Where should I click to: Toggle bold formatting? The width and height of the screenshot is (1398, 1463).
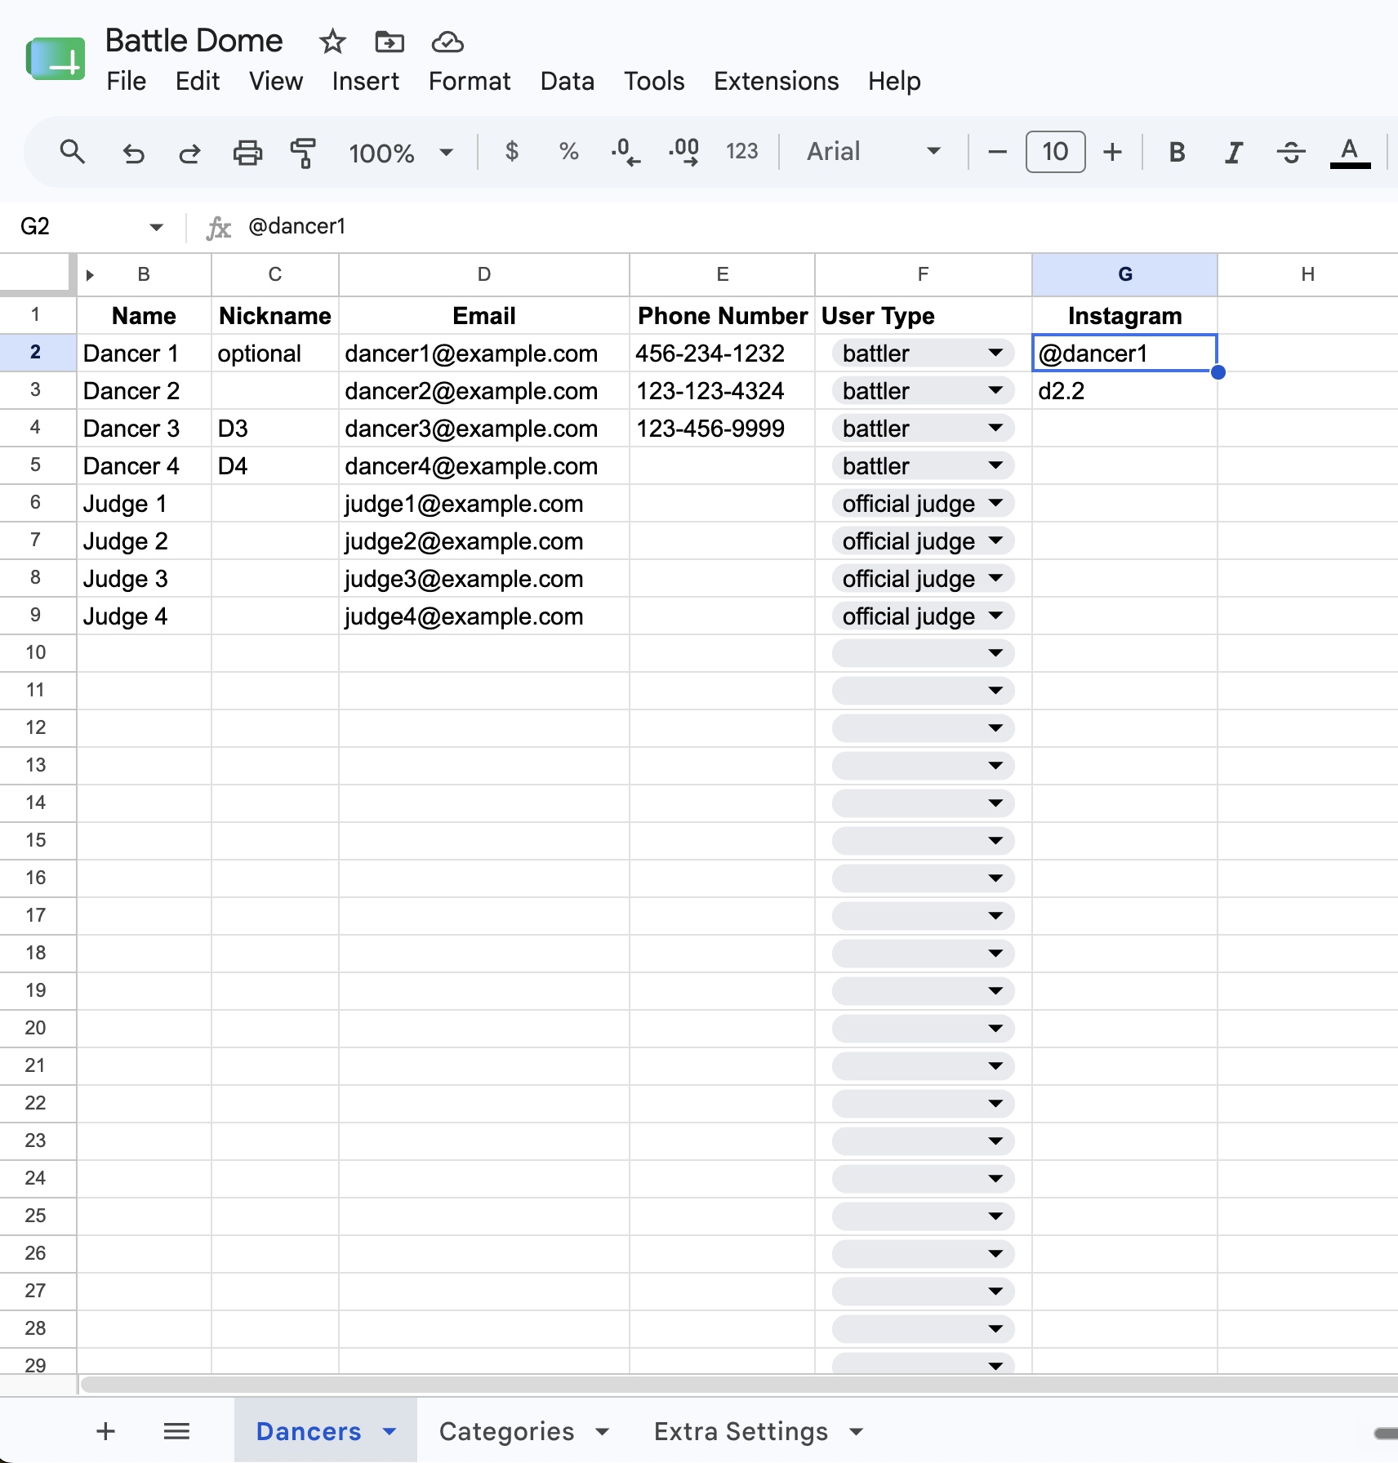click(x=1177, y=153)
